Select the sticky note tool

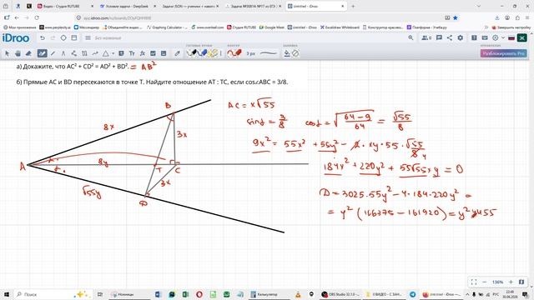pyautogui.click(x=121, y=53)
